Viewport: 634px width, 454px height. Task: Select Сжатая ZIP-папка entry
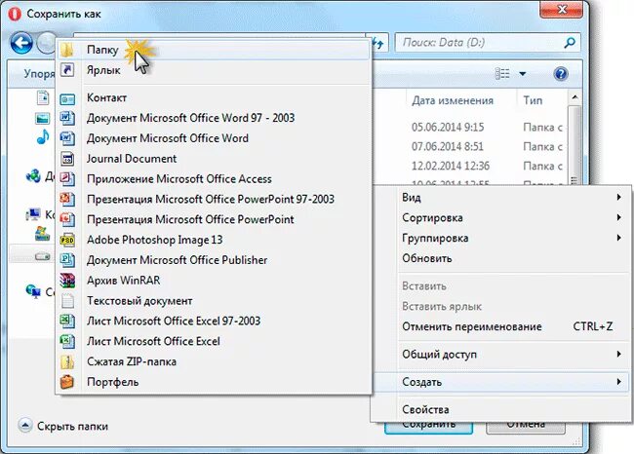[214, 361]
